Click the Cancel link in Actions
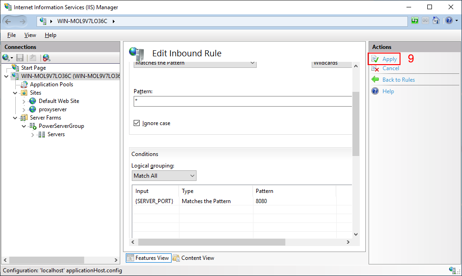 pos(390,68)
